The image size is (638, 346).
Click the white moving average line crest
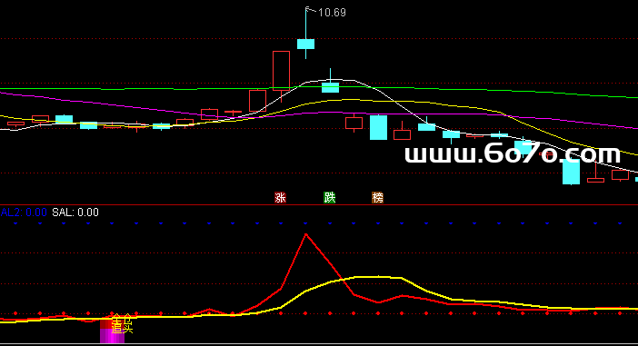click(x=331, y=80)
